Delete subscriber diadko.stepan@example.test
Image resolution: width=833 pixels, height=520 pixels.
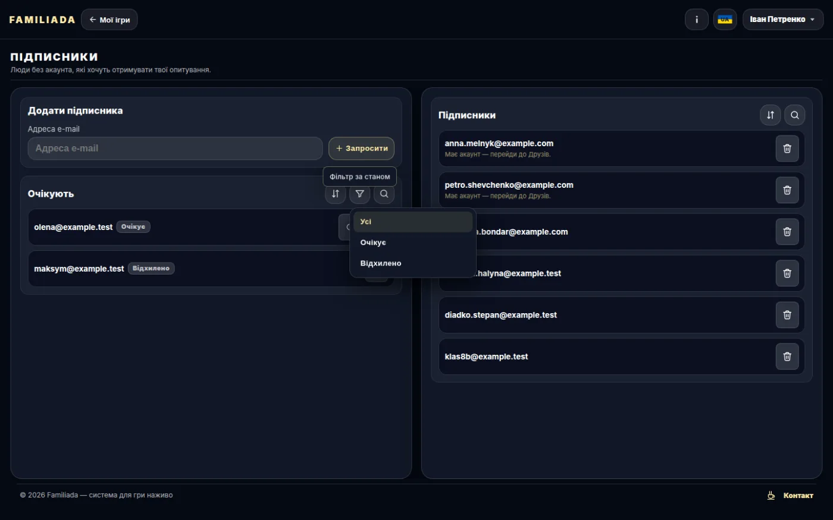787,315
